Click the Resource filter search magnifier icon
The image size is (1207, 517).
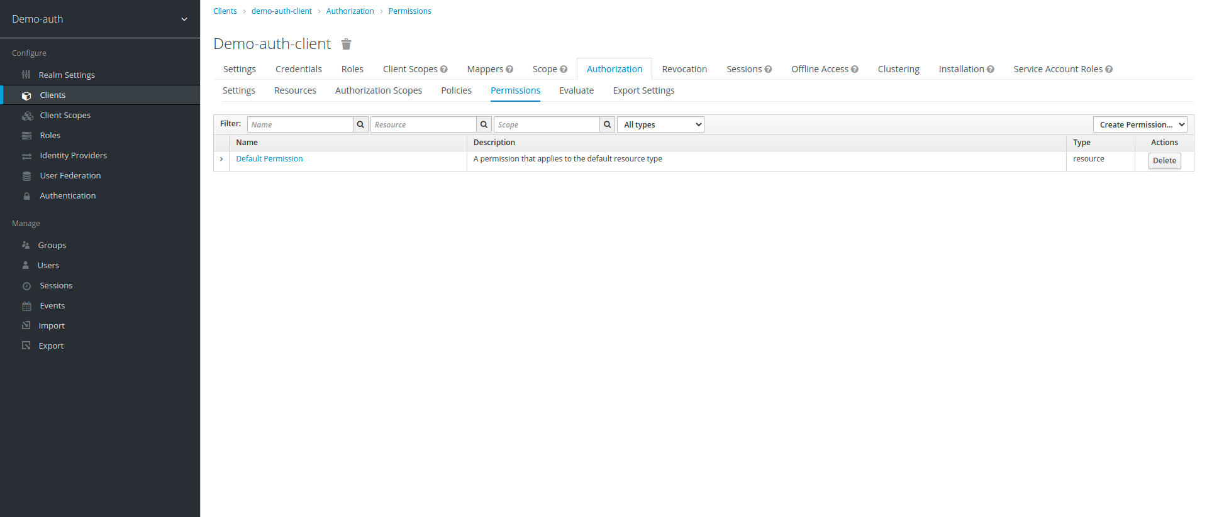click(x=484, y=124)
